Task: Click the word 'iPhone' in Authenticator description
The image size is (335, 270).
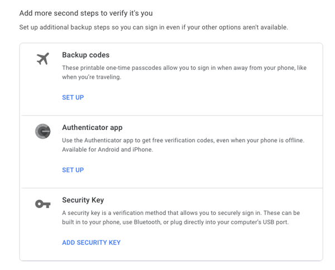Action: pos(143,150)
